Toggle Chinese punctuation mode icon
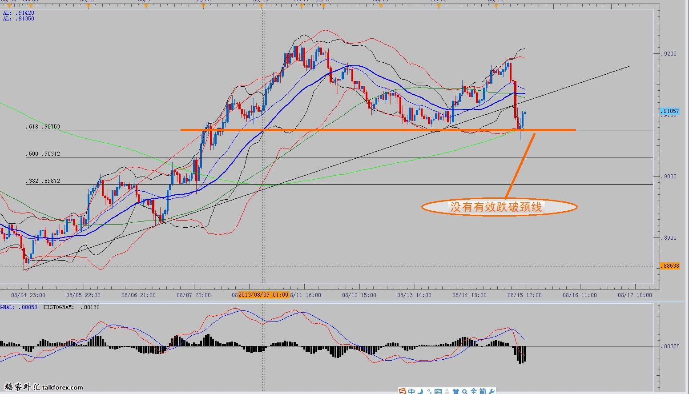Viewport: 689px width, 394px height. tap(429, 391)
